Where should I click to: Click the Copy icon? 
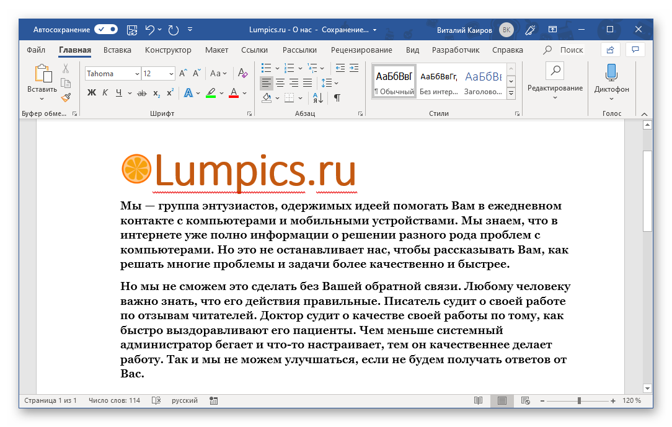(66, 83)
